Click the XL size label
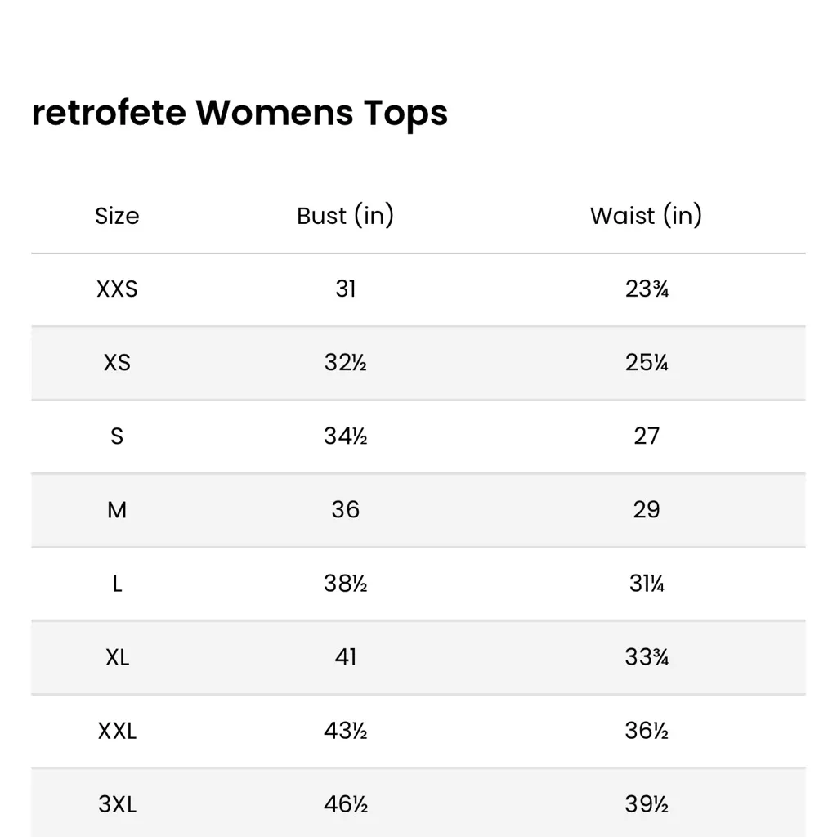The width and height of the screenshot is (837, 837). click(x=117, y=657)
